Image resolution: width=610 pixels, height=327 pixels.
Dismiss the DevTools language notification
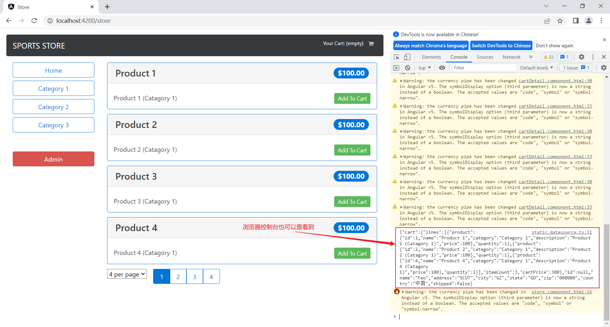point(604,40)
